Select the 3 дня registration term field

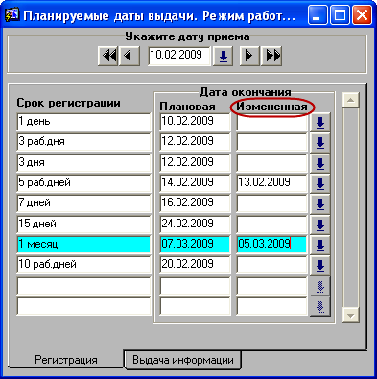tap(83, 162)
